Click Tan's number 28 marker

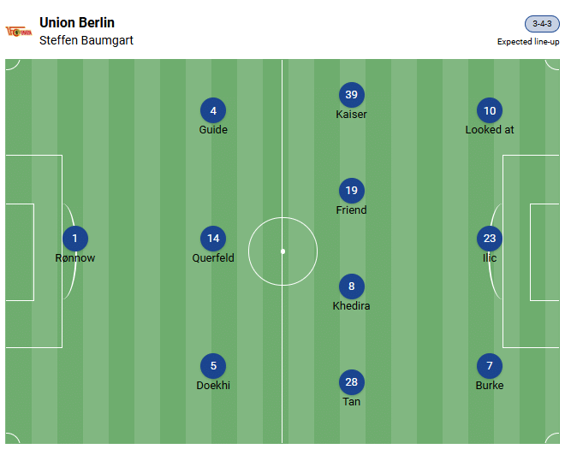click(351, 382)
